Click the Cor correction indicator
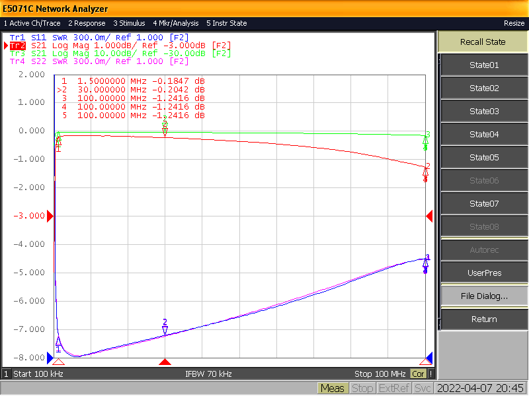The height and width of the screenshot is (396, 529). [x=418, y=374]
